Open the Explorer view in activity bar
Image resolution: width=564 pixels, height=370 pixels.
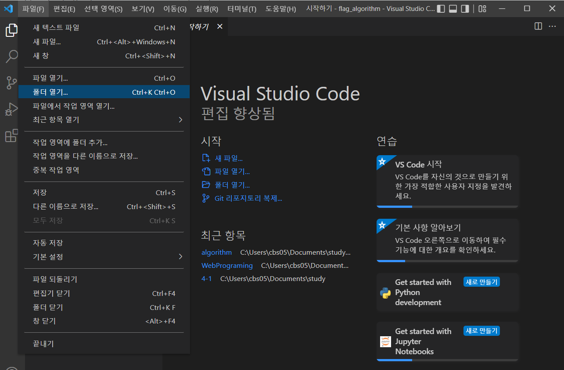[11, 30]
